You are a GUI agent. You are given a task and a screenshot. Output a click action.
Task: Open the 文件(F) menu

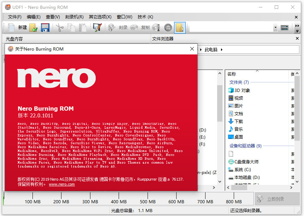coord(14,17)
